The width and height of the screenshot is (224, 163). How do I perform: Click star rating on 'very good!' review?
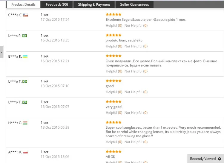113,102
